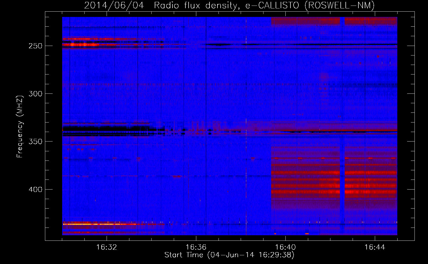428x264 pixels.
Task: Click the 350 frequency tick label
Action: [x=35, y=142]
